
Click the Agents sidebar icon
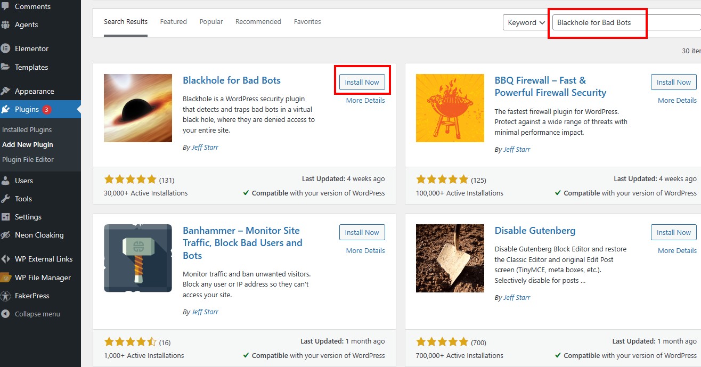5,25
